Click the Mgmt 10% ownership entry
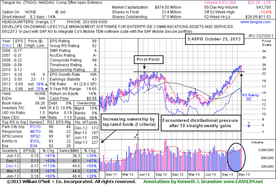The width and height of the screenshot is (276, 185). (86, 108)
